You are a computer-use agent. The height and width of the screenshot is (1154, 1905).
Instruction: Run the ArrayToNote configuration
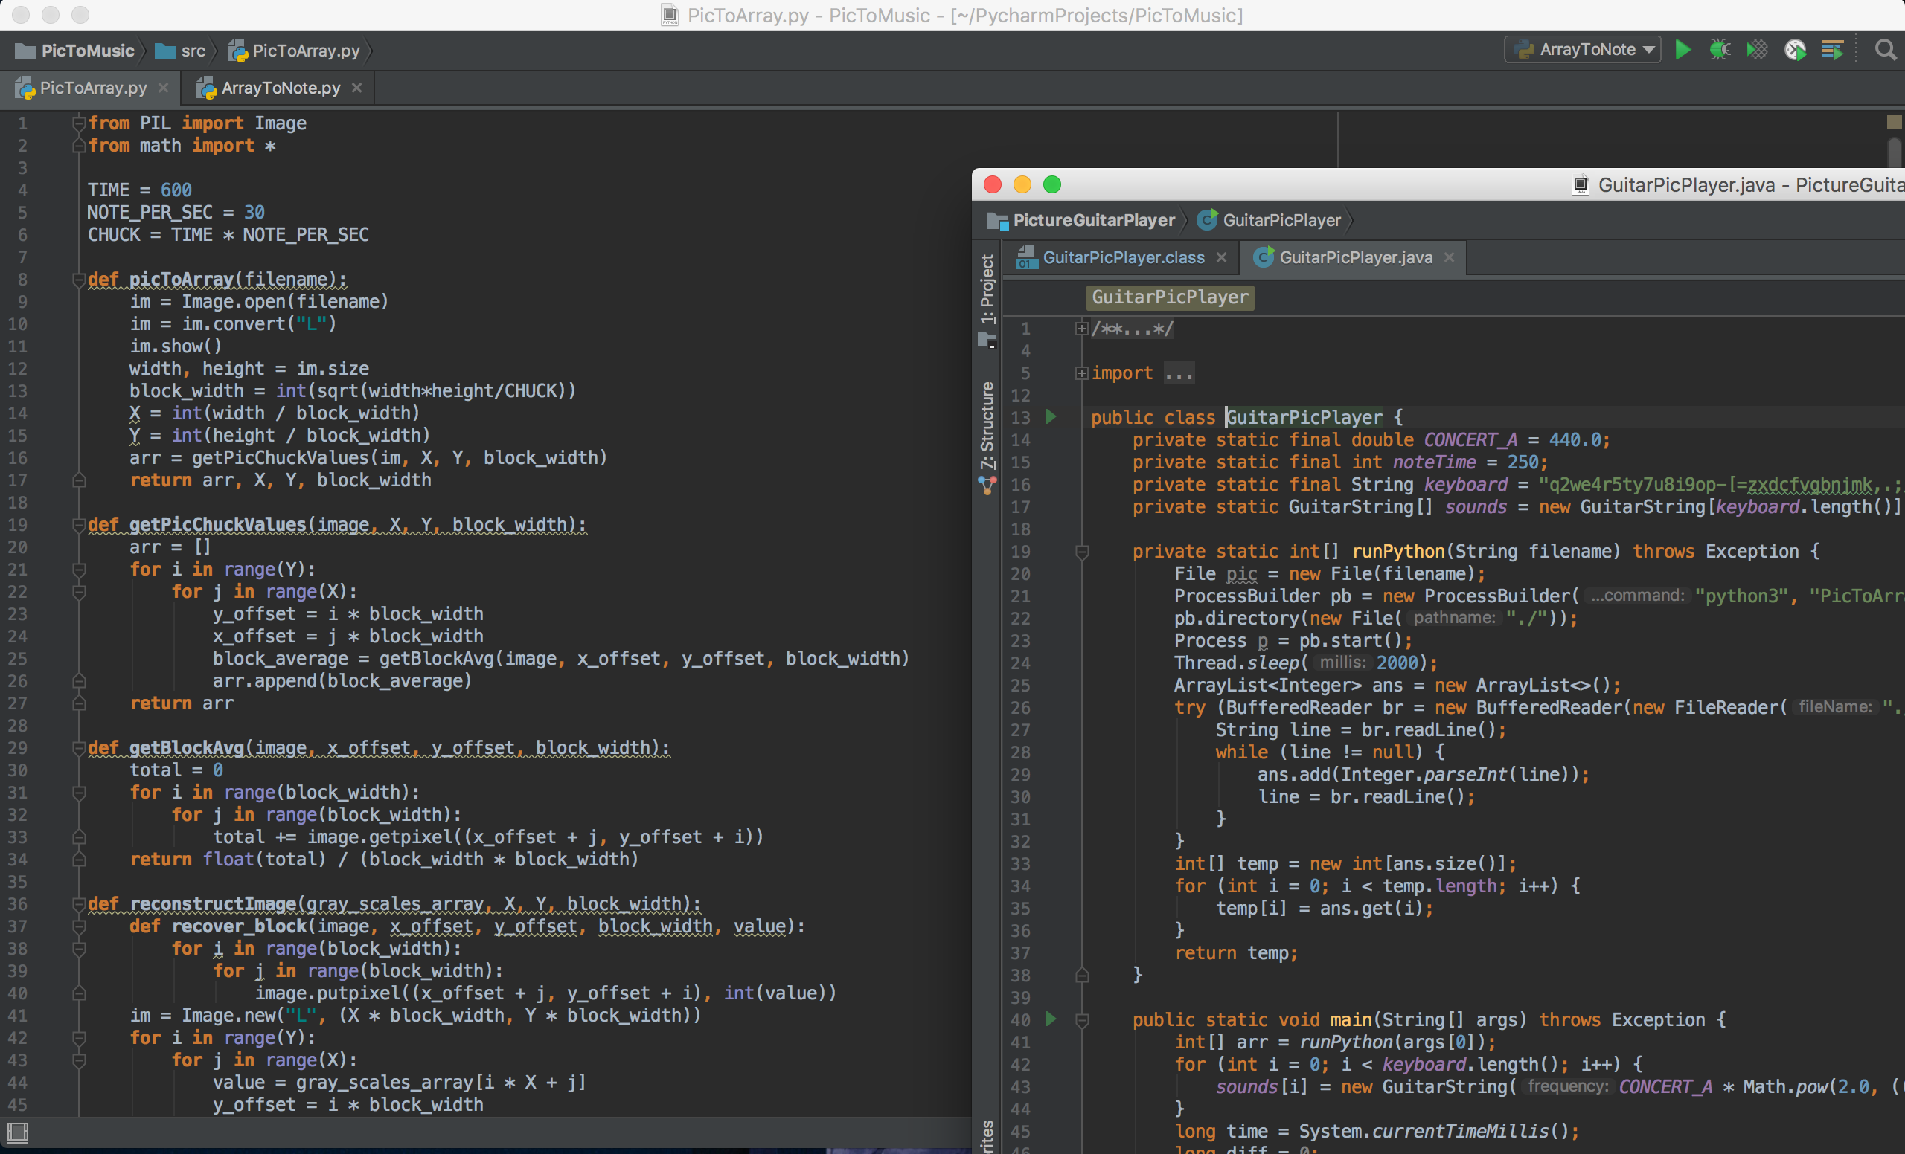pyautogui.click(x=1683, y=51)
